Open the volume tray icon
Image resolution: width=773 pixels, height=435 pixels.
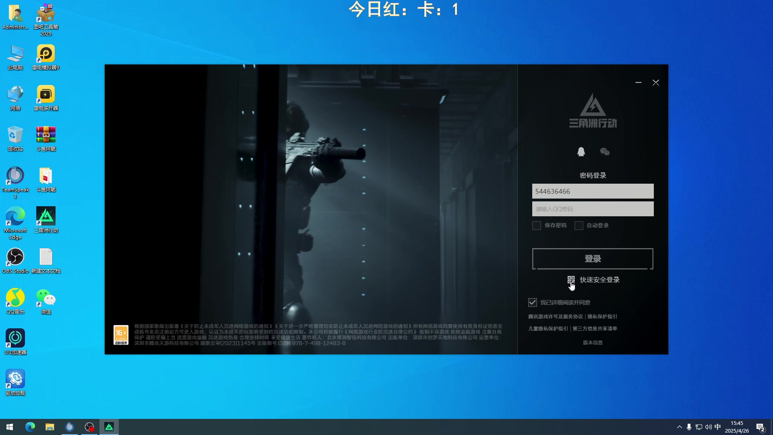(708, 427)
